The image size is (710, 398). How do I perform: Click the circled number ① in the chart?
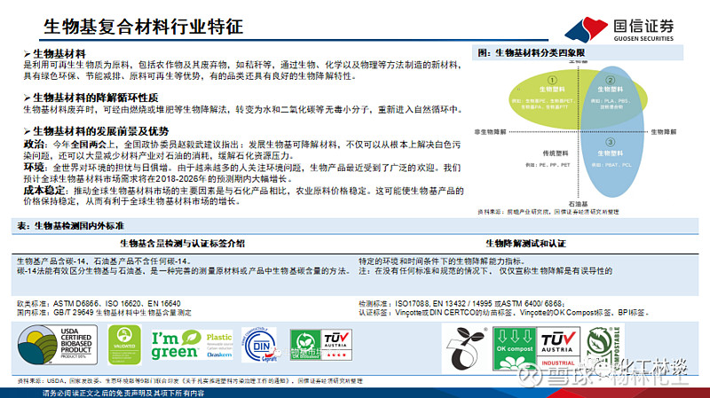[552, 80]
